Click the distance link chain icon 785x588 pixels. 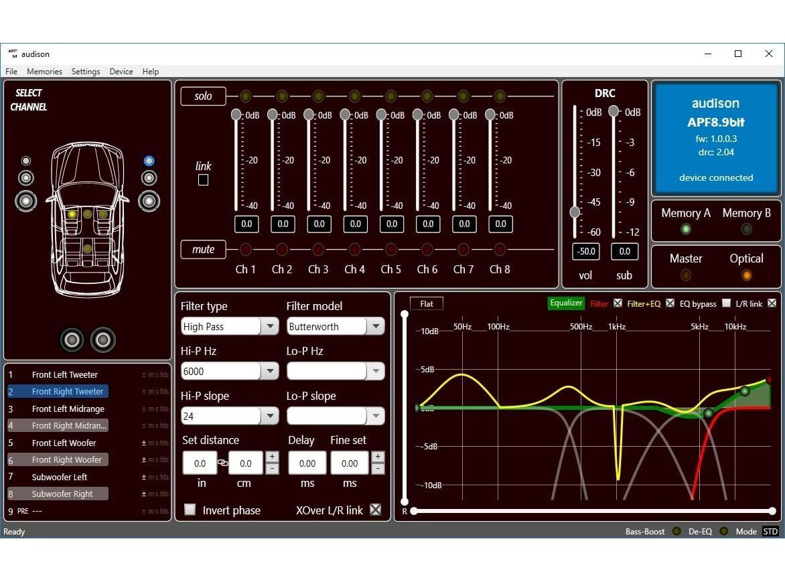coord(222,463)
